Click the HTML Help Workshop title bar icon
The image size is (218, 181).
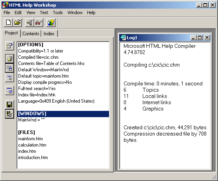point(5,5)
